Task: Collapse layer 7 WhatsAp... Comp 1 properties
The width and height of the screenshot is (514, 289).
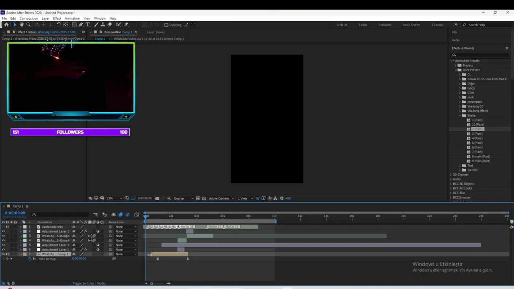Action: [x=21, y=254]
